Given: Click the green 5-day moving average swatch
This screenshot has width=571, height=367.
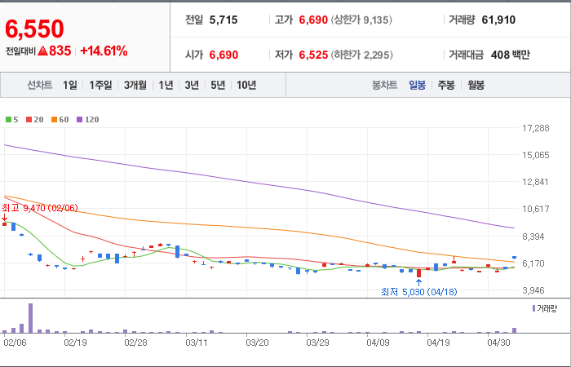Looking at the screenshot, I should [x=8, y=119].
